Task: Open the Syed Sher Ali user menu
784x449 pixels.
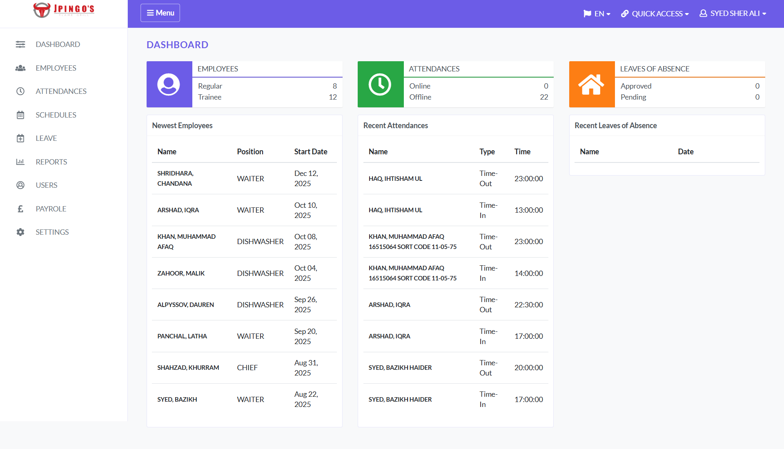Action: pos(733,13)
